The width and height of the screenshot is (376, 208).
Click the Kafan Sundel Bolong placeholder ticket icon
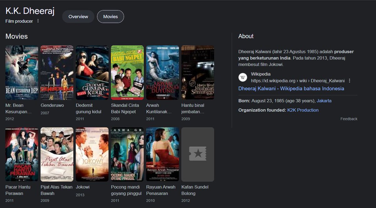[x=198, y=154]
